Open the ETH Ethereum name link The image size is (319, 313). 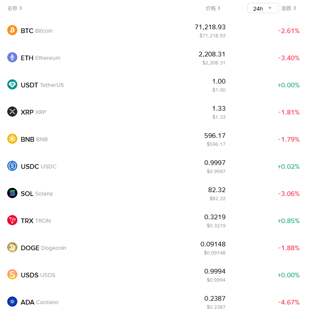click(x=40, y=58)
